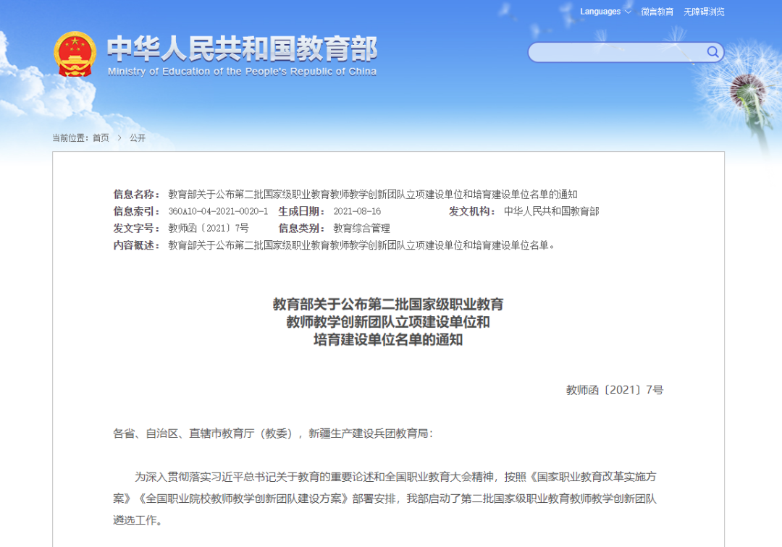Click the 信息类别 value 教育综合管理
The width and height of the screenshot is (782, 547).
click(361, 228)
